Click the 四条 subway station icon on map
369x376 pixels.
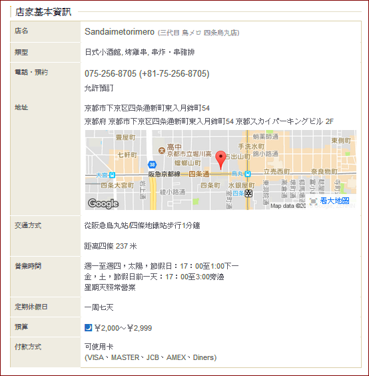point(248,193)
